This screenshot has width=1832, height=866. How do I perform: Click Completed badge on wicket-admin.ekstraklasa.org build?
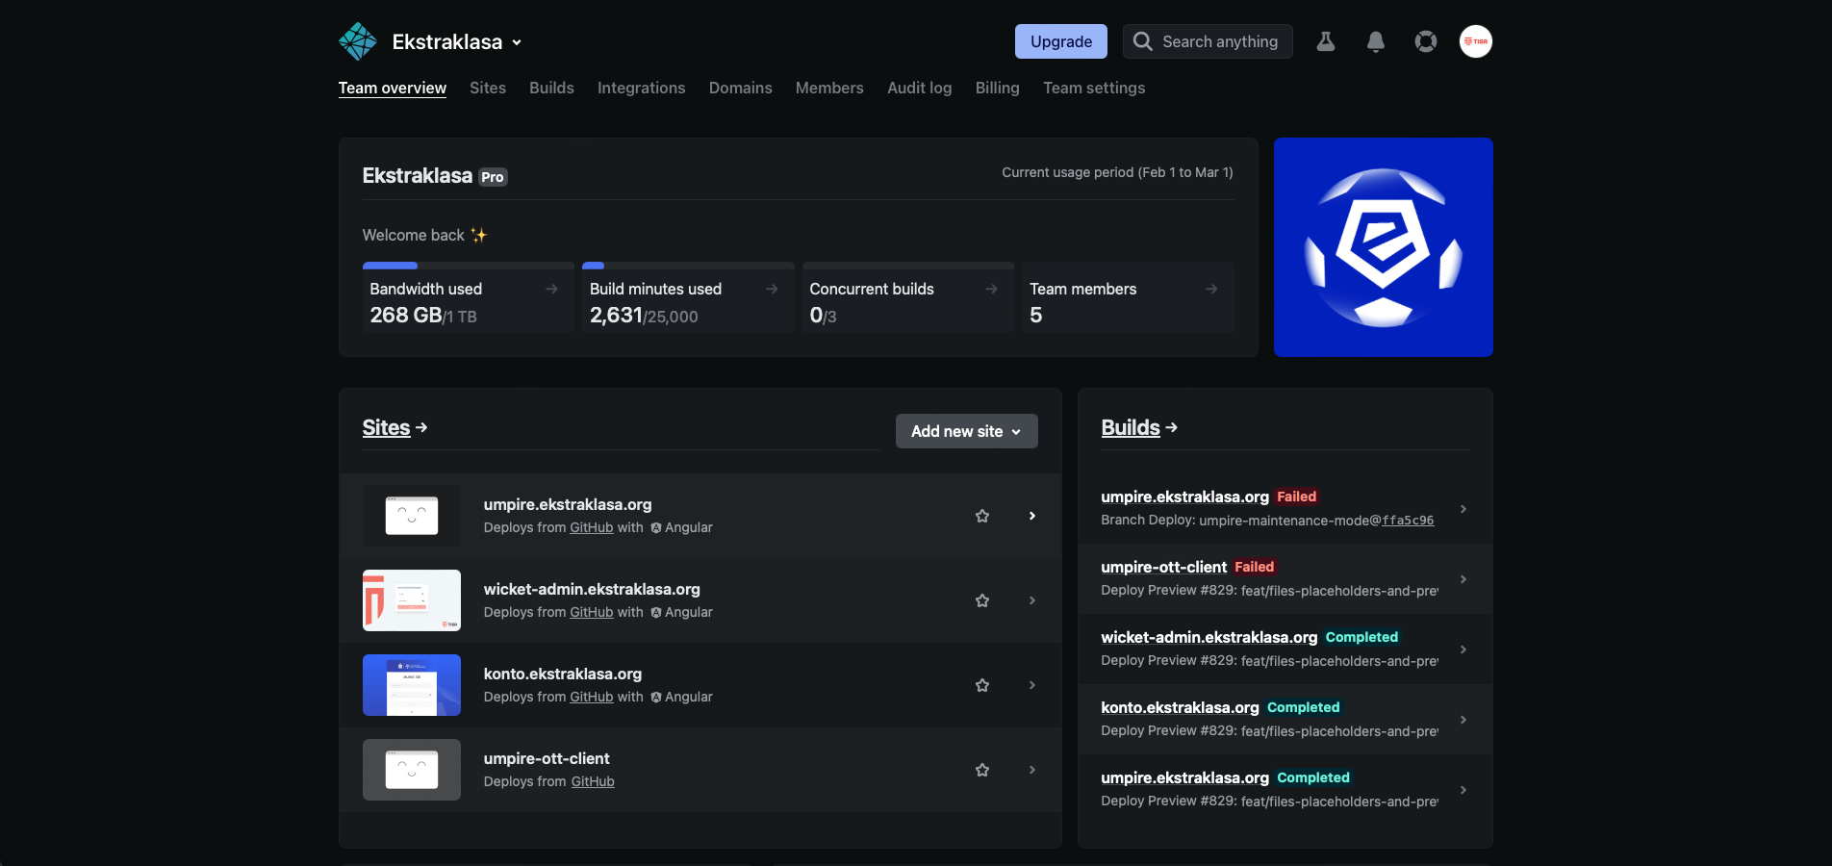point(1361,637)
